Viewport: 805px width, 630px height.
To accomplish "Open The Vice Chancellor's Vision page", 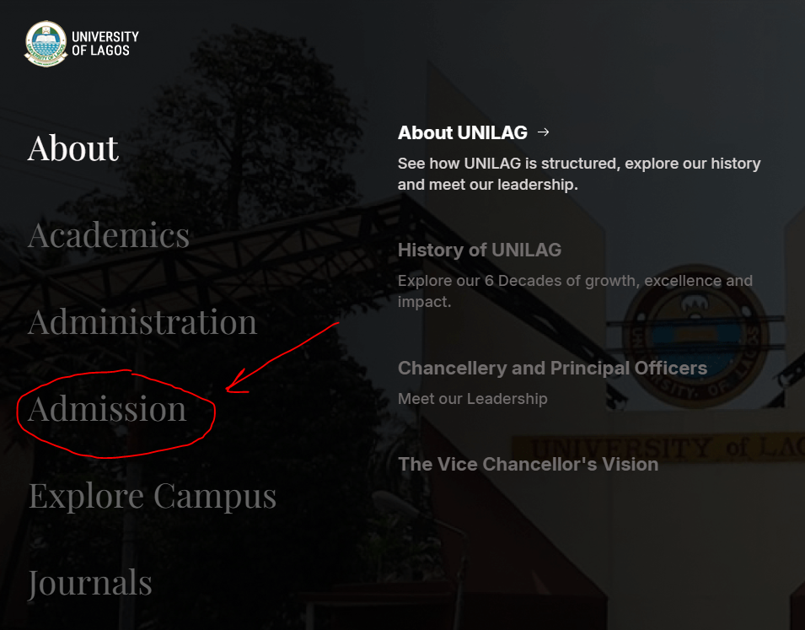I will click(529, 464).
